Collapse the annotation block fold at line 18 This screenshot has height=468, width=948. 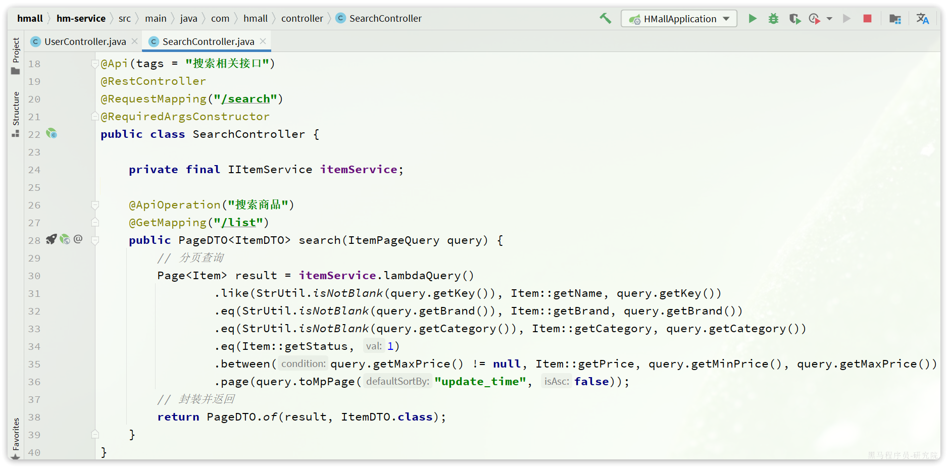click(94, 64)
